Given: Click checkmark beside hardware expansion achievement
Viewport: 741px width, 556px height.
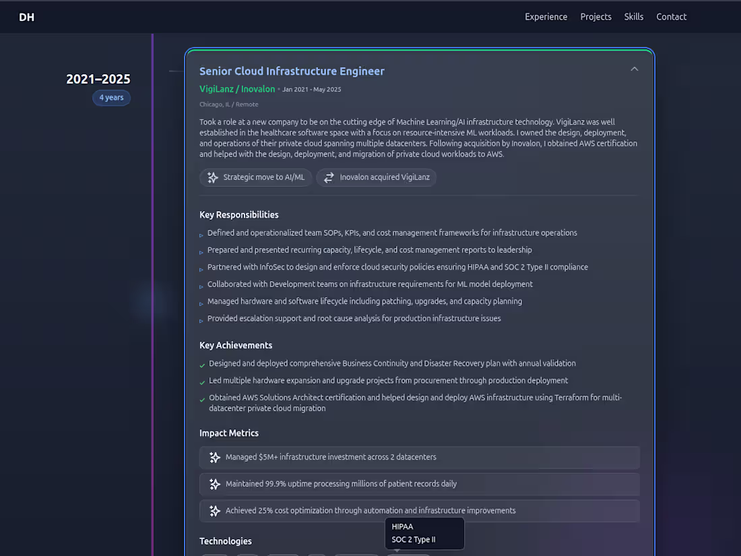Looking at the screenshot, I should 202,382.
